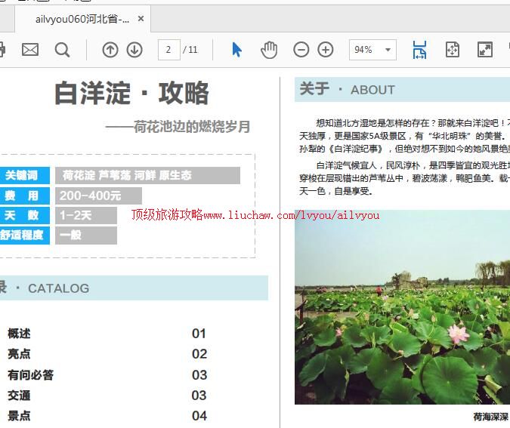Open the search magnifier tool
The image size is (510, 428).
point(62,50)
